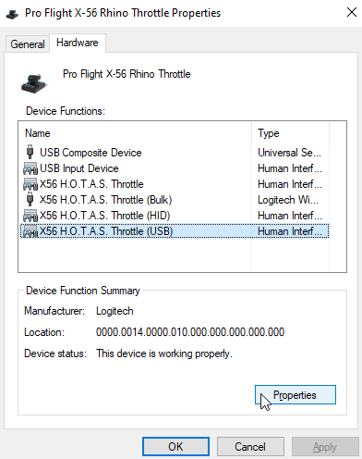Click the Throttle (Bulk) USB plug icon
This screenshot has width=362, height=459.
click(x=30, y=199)
